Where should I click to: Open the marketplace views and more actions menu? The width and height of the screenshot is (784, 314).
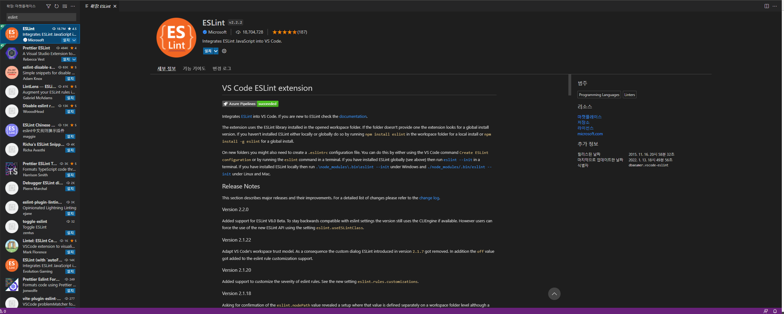tap(73, 6)
